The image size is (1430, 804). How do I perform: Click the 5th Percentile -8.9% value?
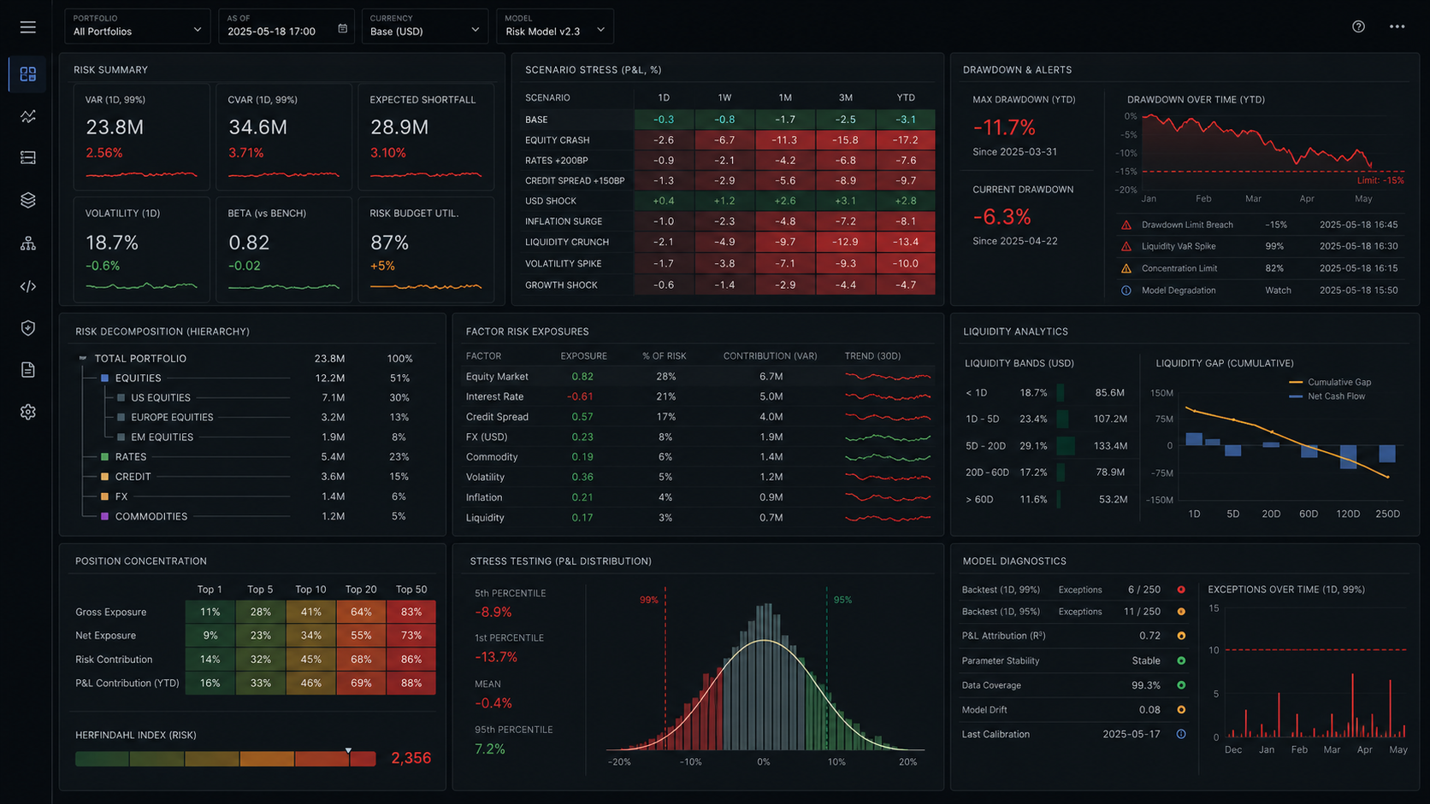493,612
